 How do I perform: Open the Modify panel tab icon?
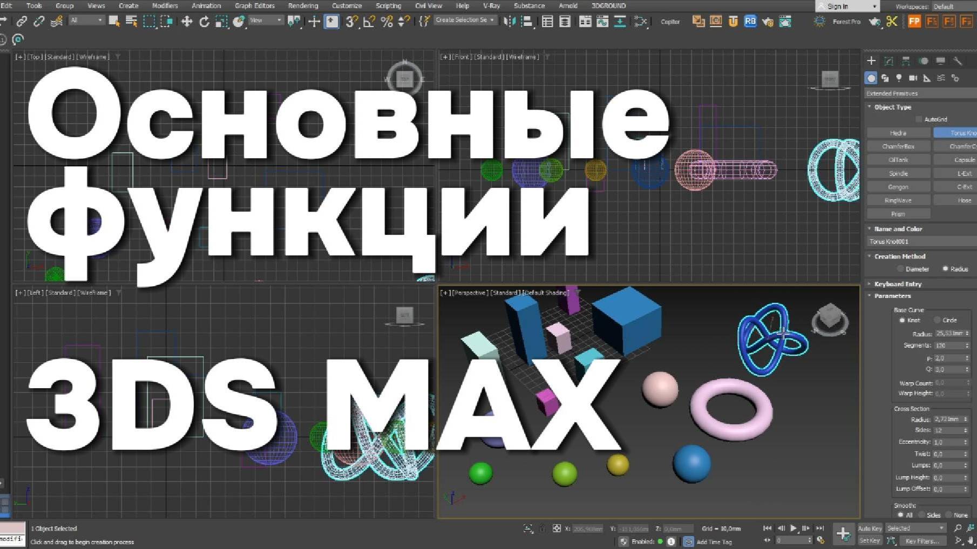(888, 61)
